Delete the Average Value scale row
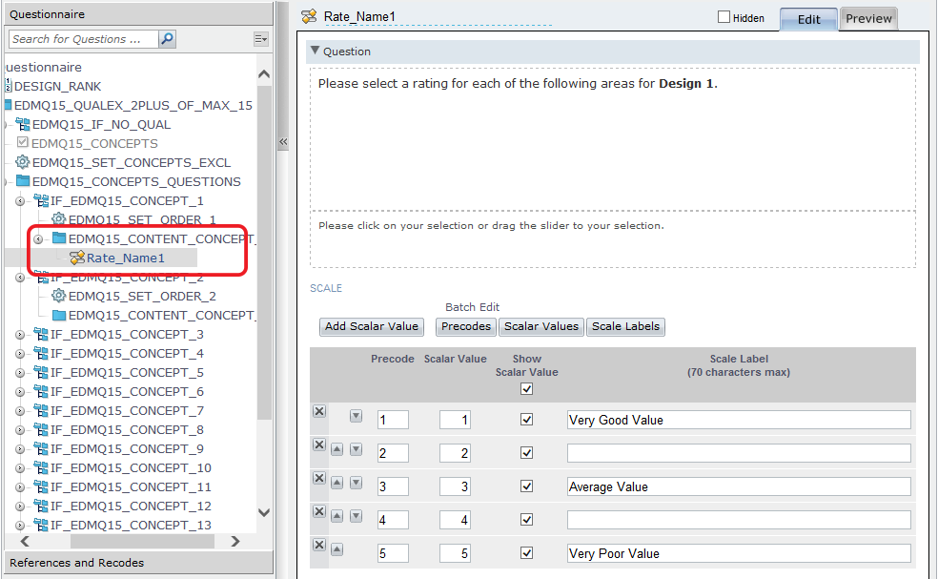The width and height of the screenshot is (938, 579). pyautogui.click(x=319, y=479)
